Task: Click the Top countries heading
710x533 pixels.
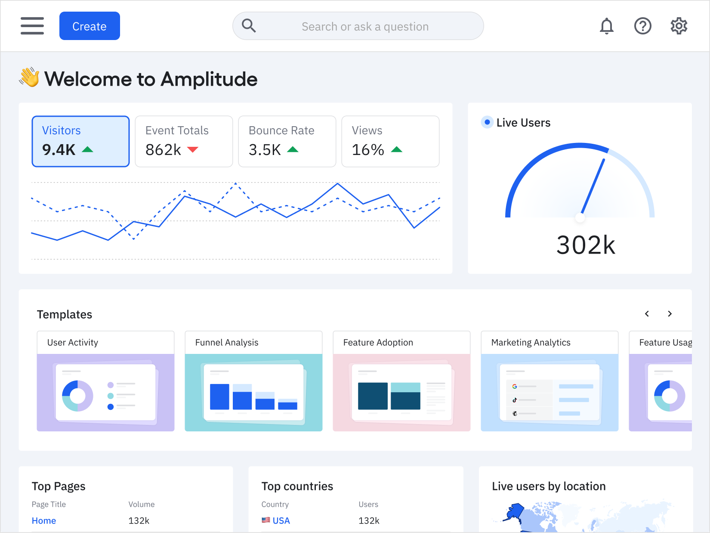Action: tap(297, 486)
